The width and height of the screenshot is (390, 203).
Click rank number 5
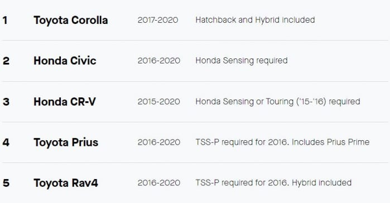coord(6,183)
